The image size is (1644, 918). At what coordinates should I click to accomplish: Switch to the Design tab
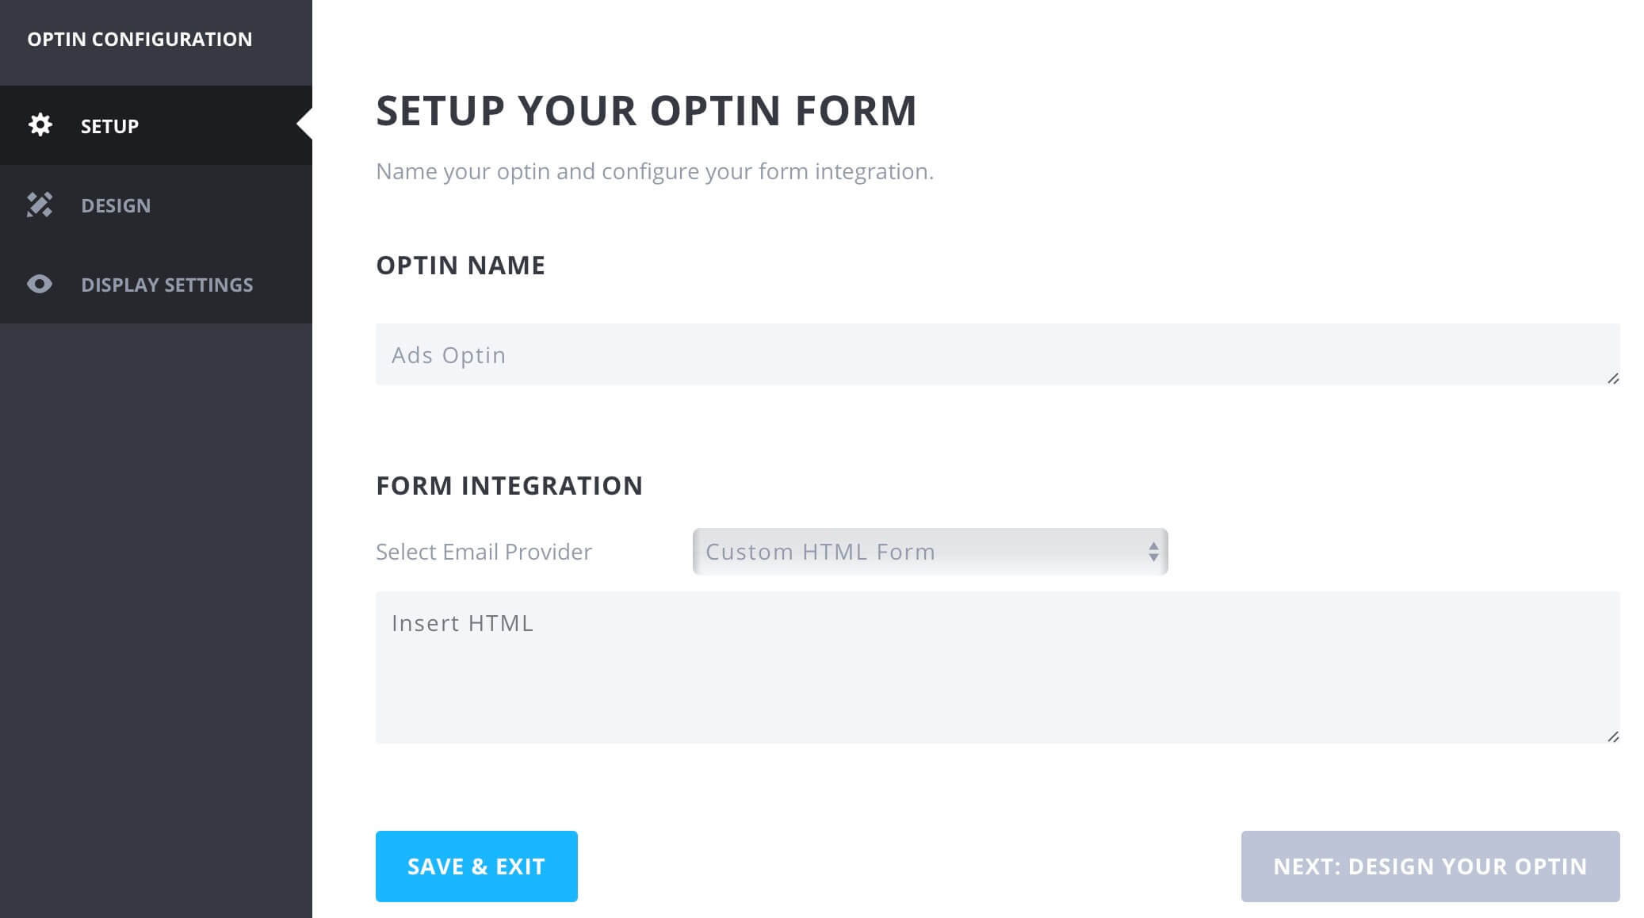pos(156,205)
